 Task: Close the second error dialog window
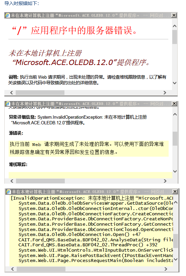[x=174, y=104]
